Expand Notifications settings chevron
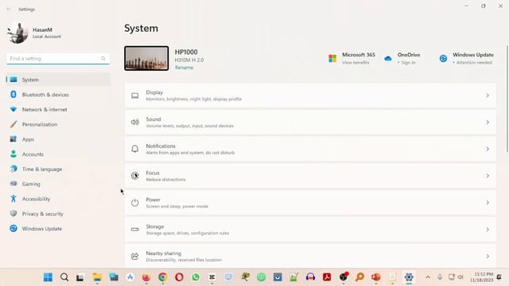 pos(488,149)
